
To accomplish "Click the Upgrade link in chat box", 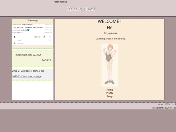I will 37,37.
